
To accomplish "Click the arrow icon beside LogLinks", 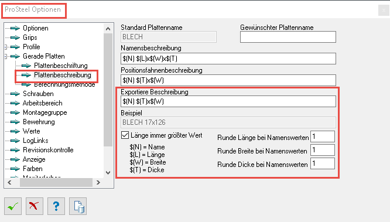I will click(15, 141).
